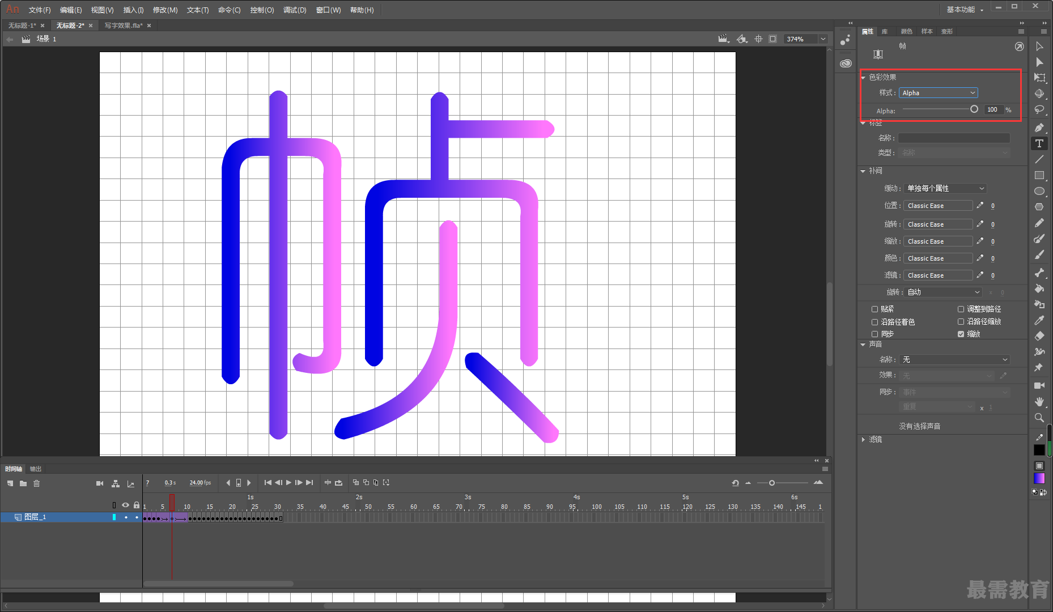Click the gradient fill color swatch
Screen dimensions: 1053x612
[1039, 479]
